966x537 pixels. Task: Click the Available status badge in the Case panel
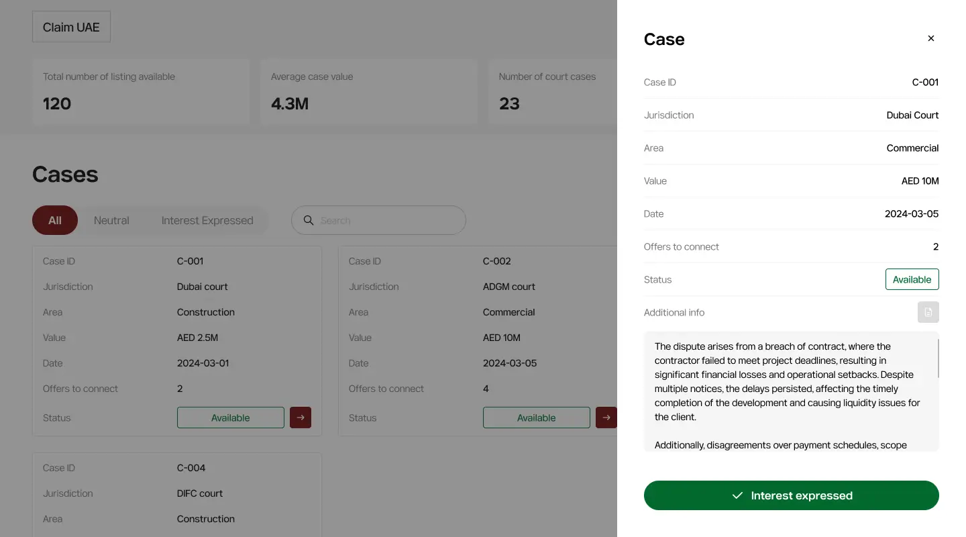912,279
